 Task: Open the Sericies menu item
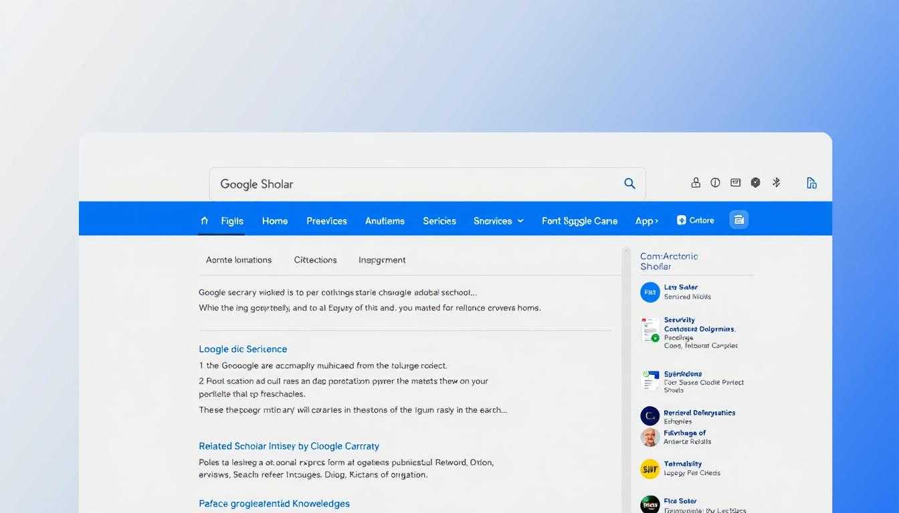coord(439,221)
